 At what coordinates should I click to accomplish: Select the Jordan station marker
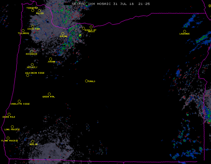[50, 59]
